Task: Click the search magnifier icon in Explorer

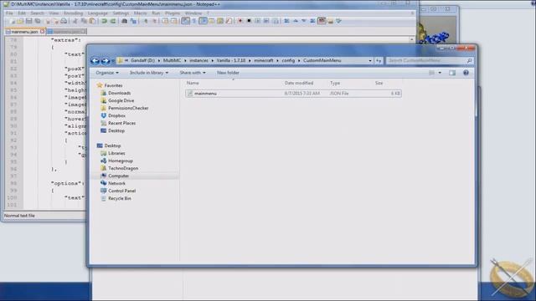Action: point(469,60)
